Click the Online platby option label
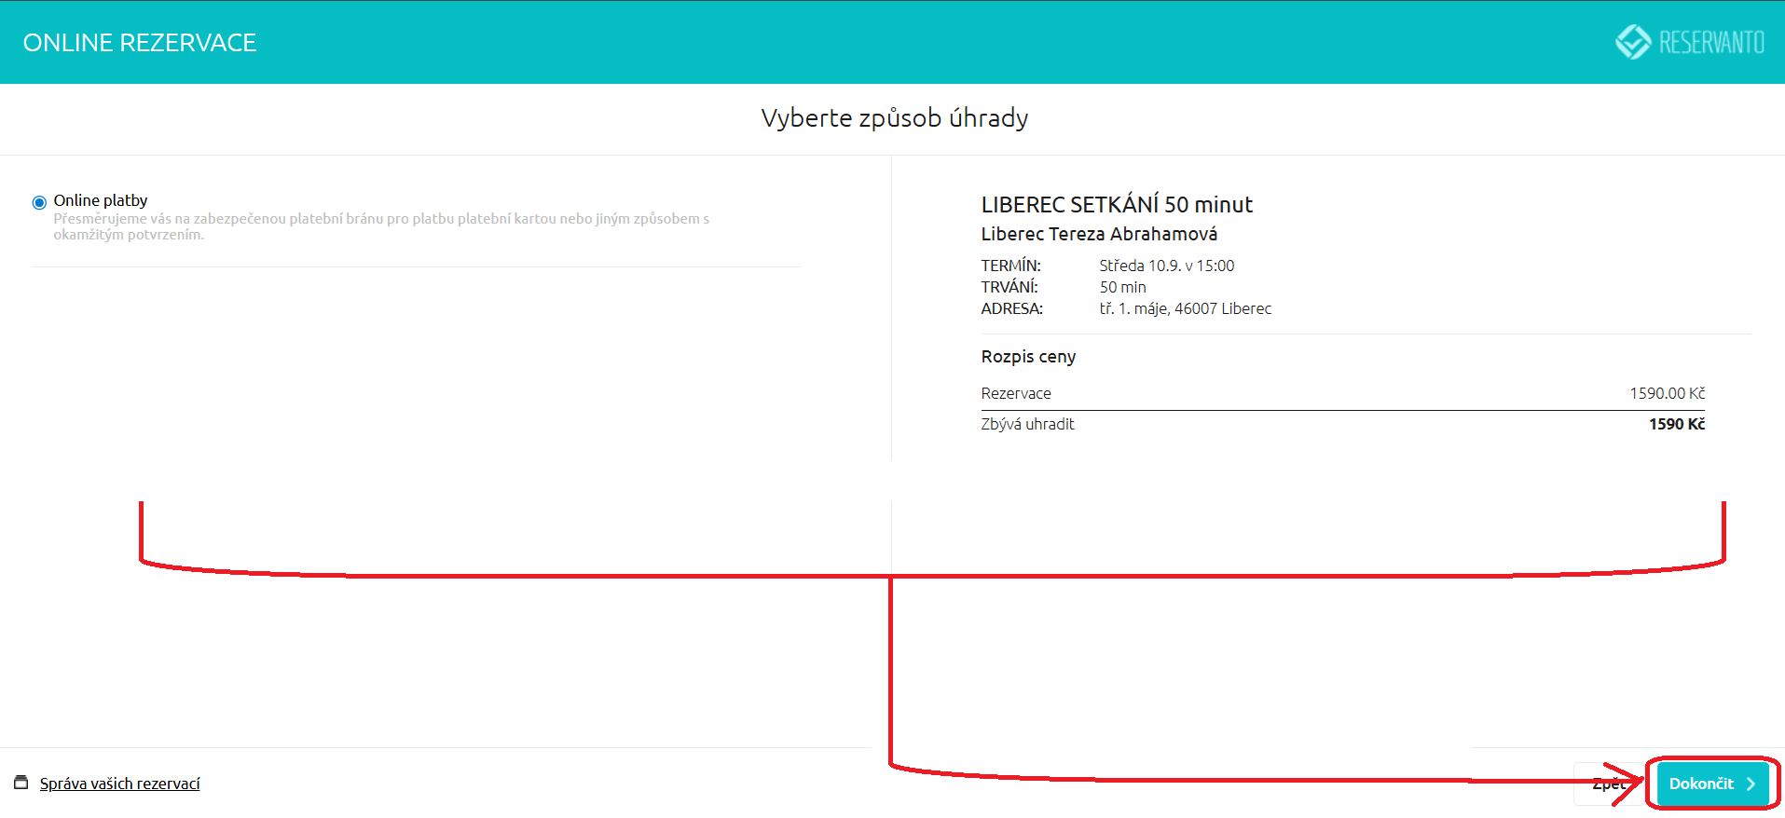1785x818 pixels. click(101, 200)
